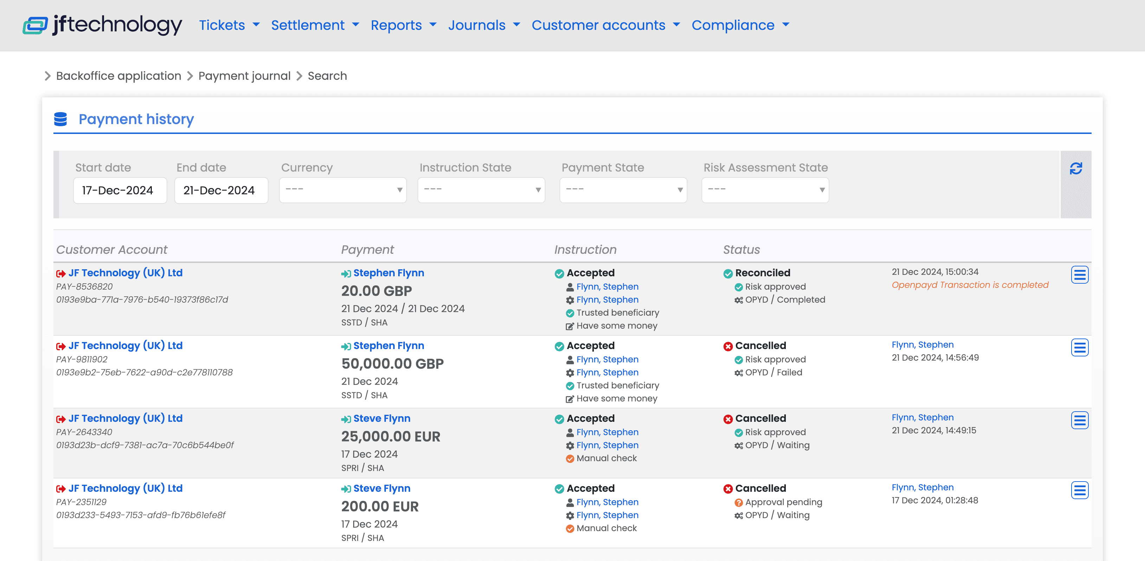1145x561 pixels.
Task: Click red cancelled icon in PAY-9811902 row
Action: [x=727, y=347]
